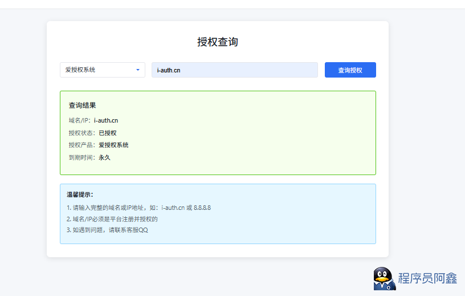Click the 授权查询 page title
The width and height of the screenshot is (465, 296).
(218, 42)
